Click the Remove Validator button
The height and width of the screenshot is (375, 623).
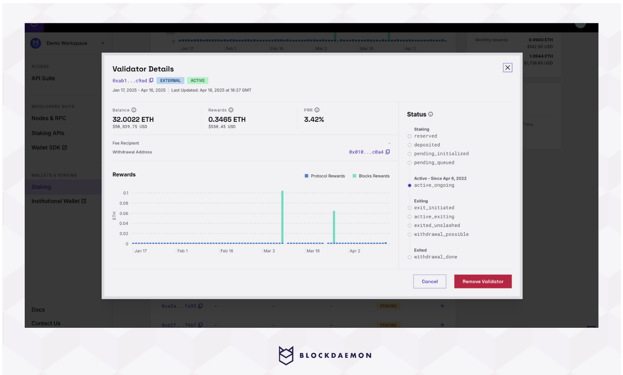[x=483, y=281]
